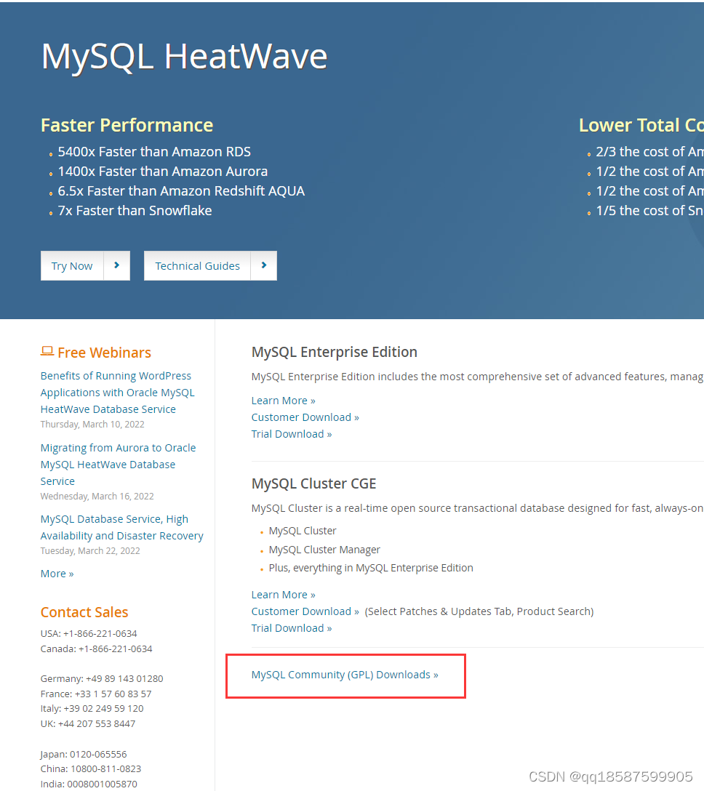Image resolution: width=704 pixels, height=791 pixels.
Task: Click the Contact Sales heading
Action: click(84, 612)
